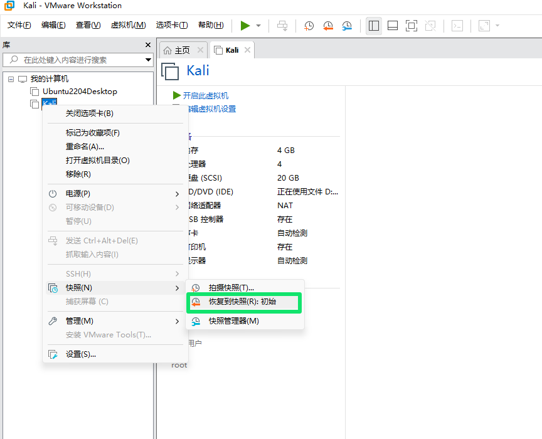Toggle the library sidebar view icon
The height and width of the screenshot is (439, 542).
pyautogui.click(x=374, y=26)
